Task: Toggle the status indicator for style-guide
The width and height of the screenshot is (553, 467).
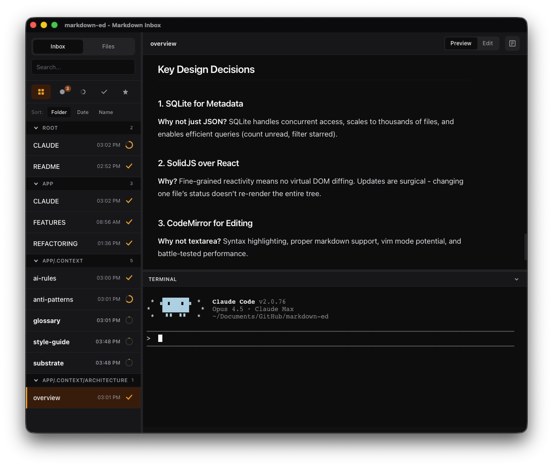Action: 129,341
